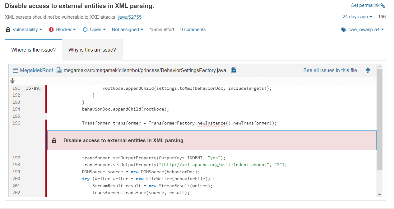Open the java:S2755 rule link
Image resolution: width=394 pixels, height=209 pixels.
coord(130,17)
